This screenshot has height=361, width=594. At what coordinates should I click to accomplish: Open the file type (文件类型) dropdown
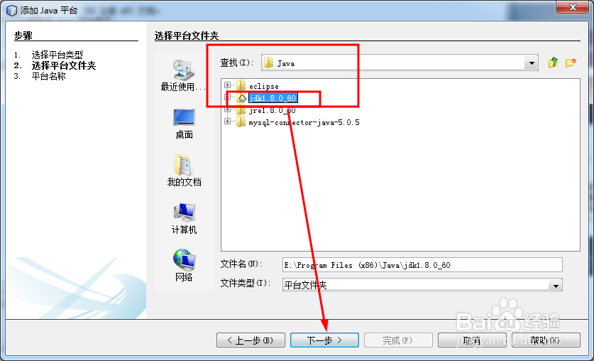point(556,285)
